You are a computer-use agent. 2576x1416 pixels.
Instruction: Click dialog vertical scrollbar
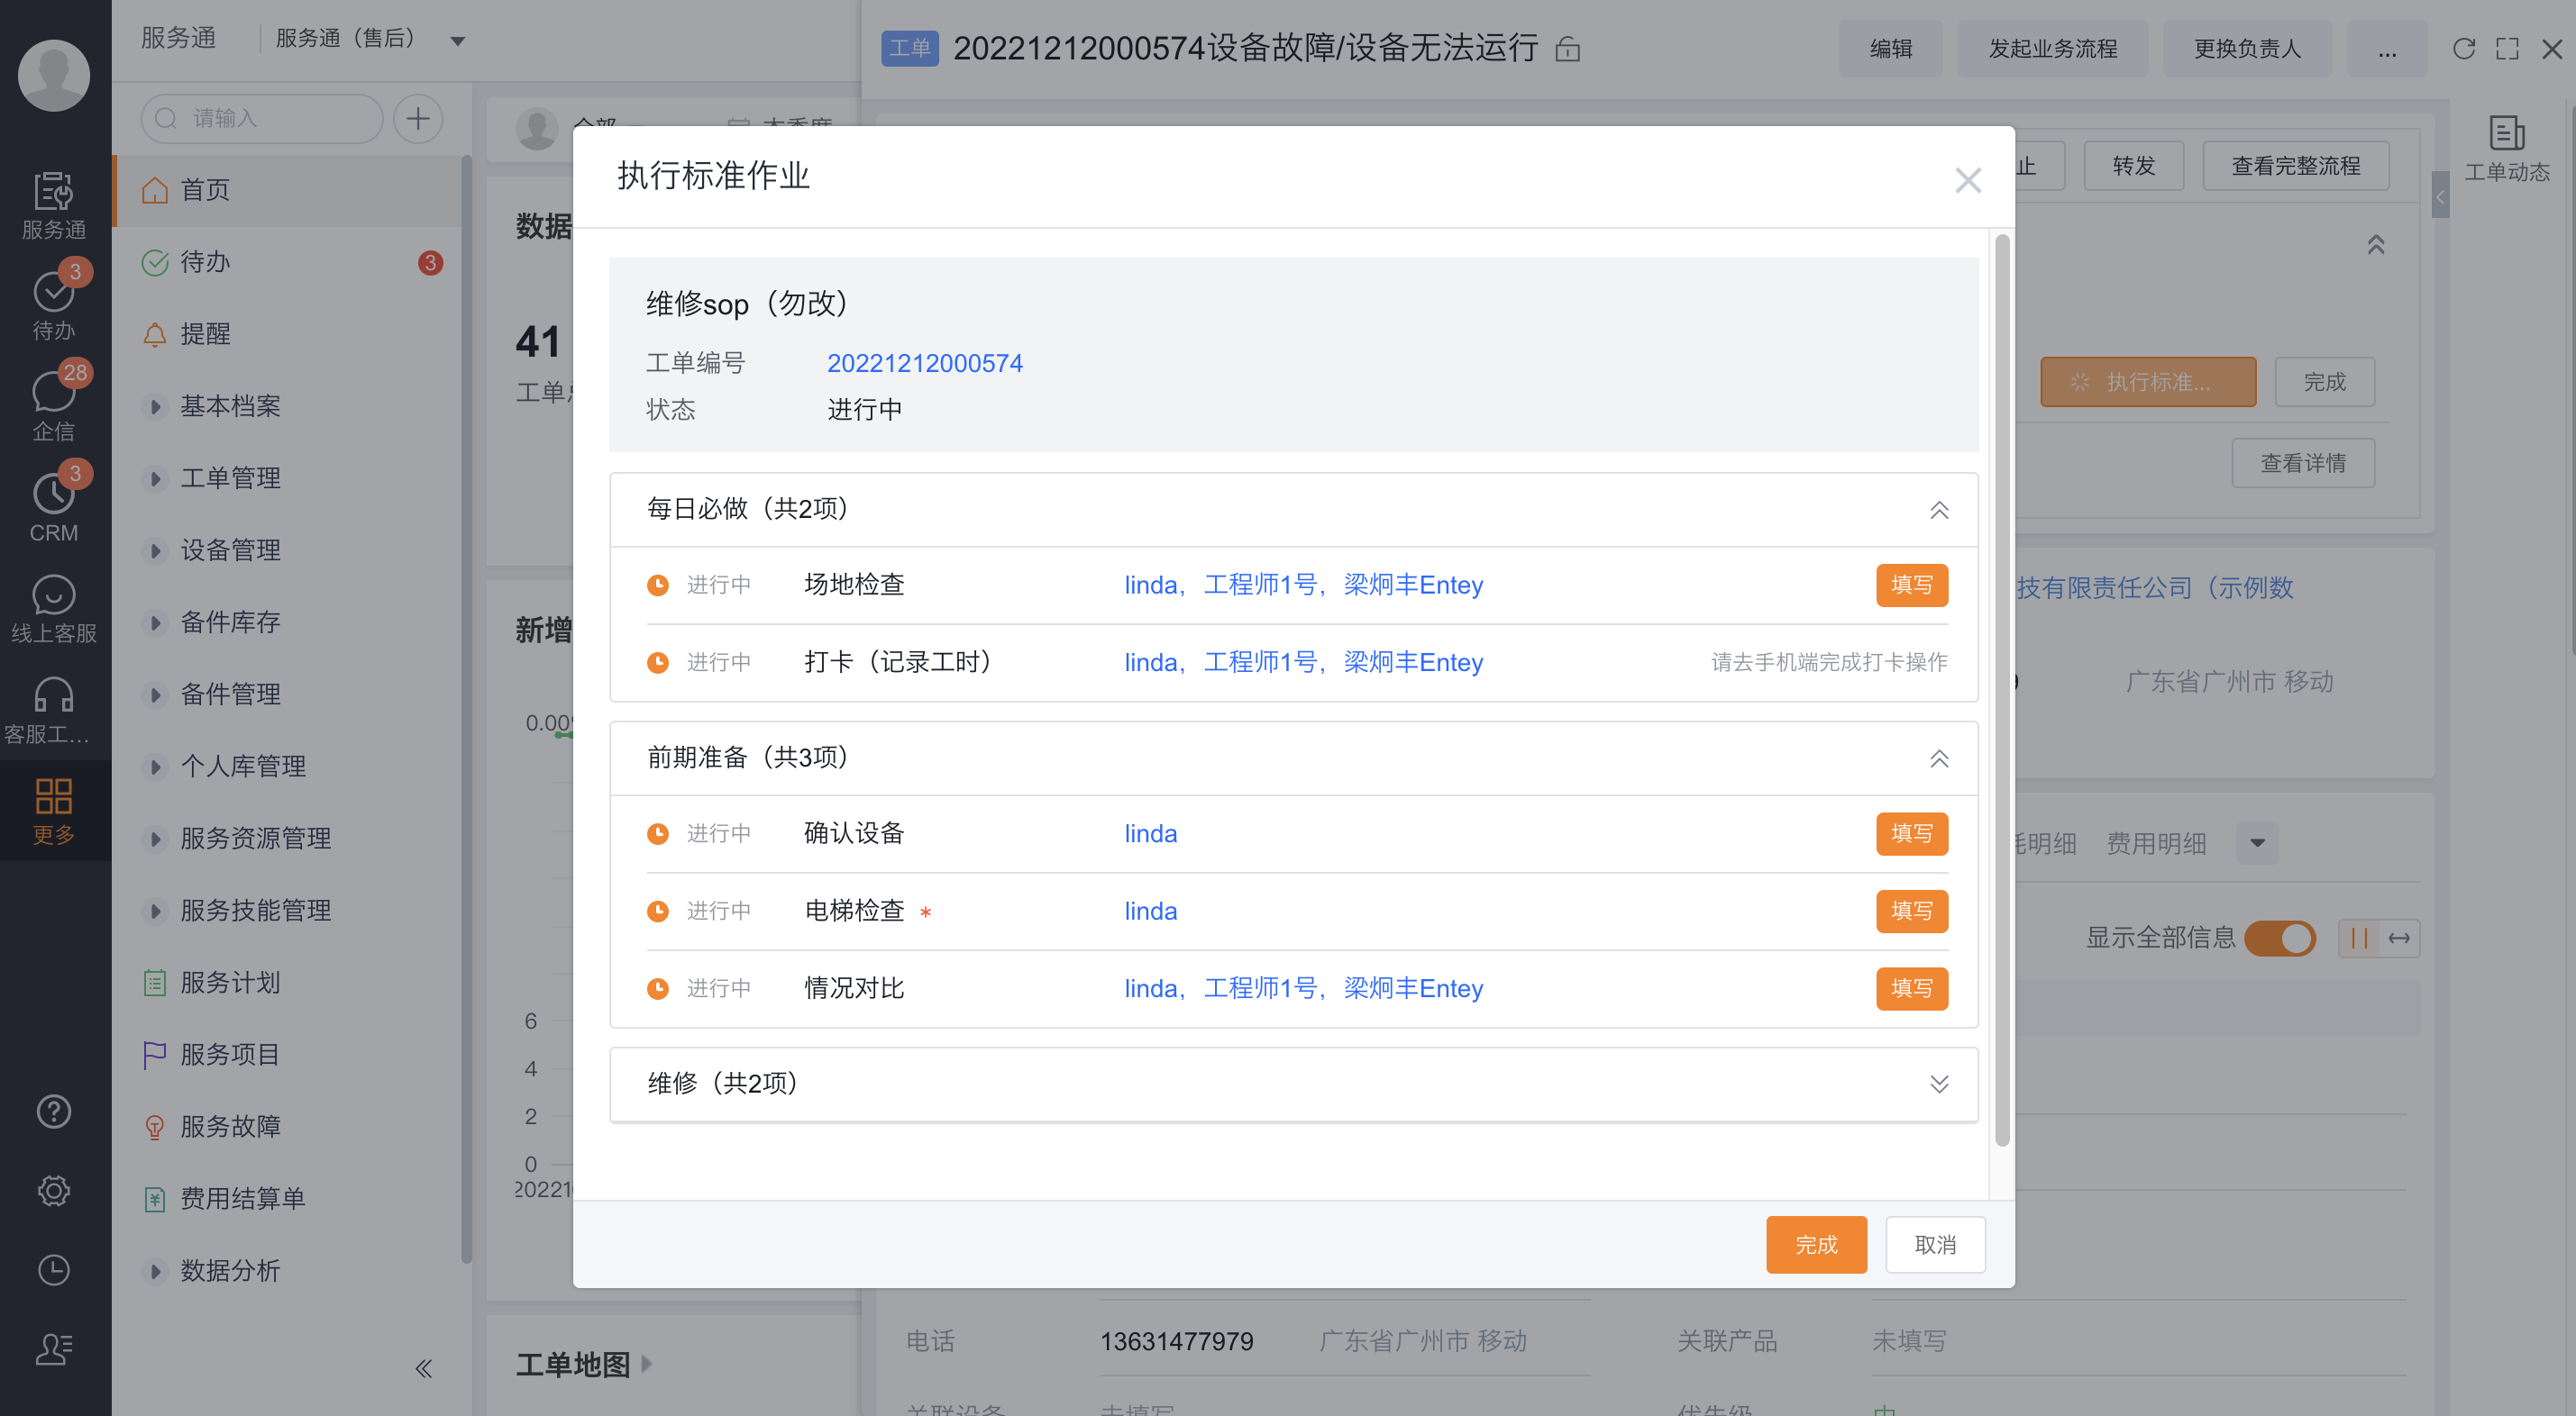pos(2001,689)
